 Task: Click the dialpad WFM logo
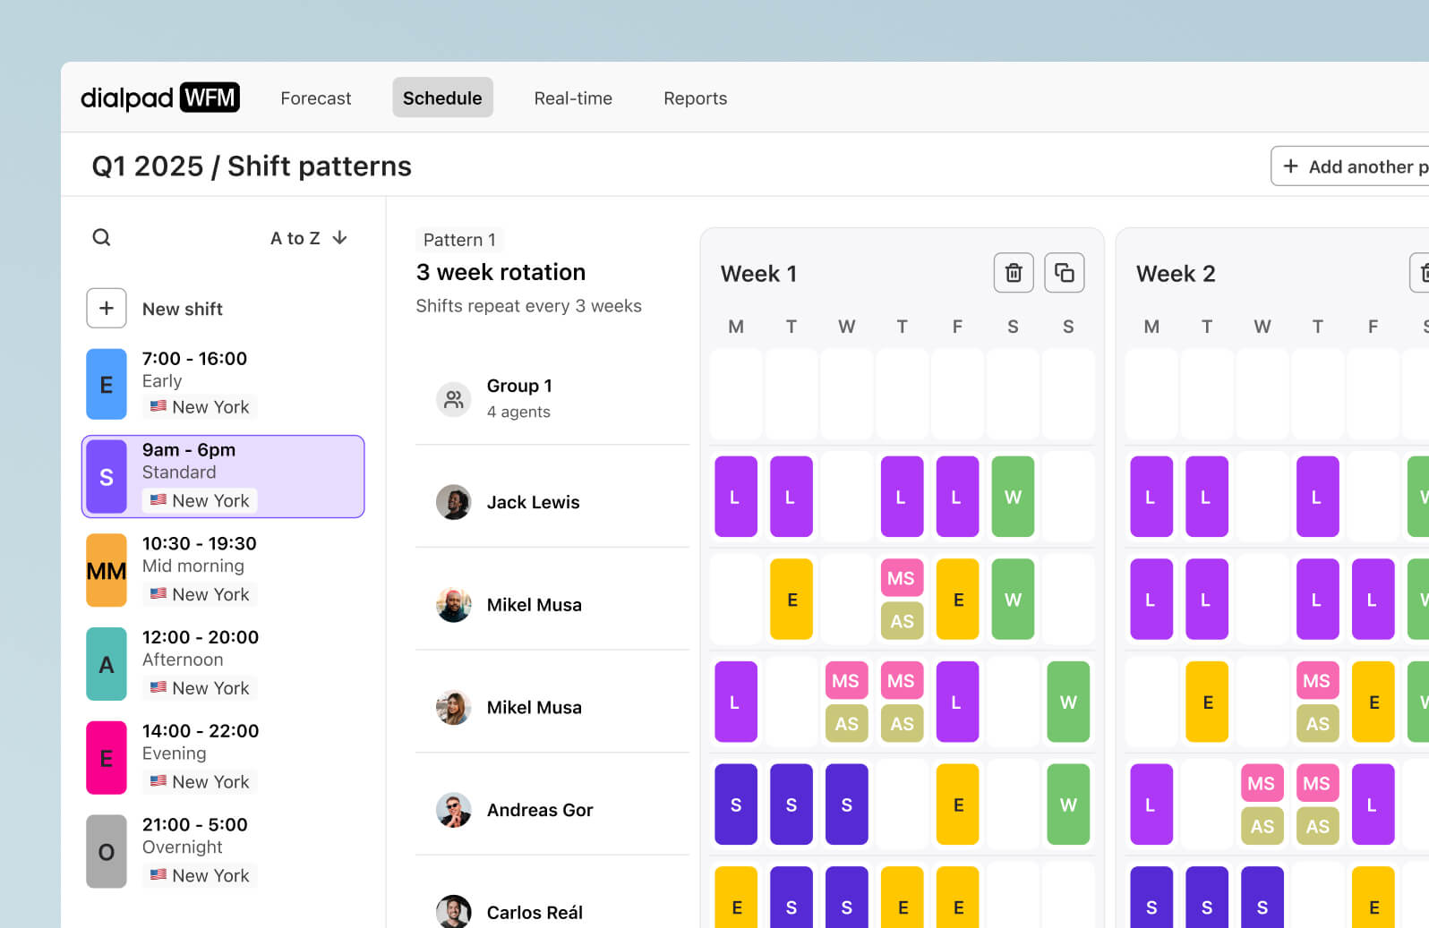click(x=160, y=97)
